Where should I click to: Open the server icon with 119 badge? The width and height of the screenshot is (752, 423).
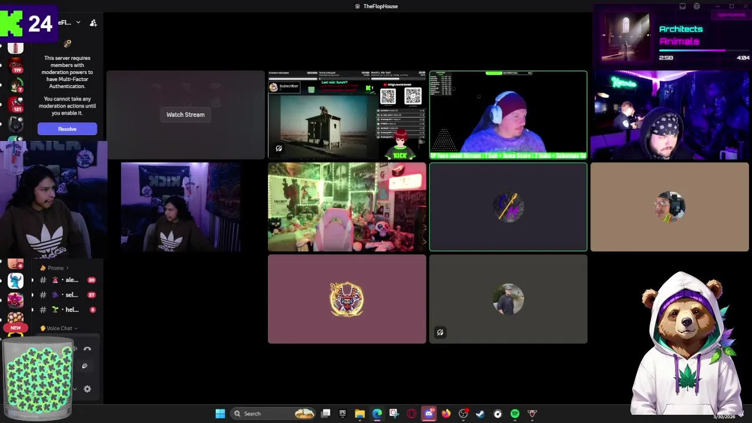coord(16,64)
